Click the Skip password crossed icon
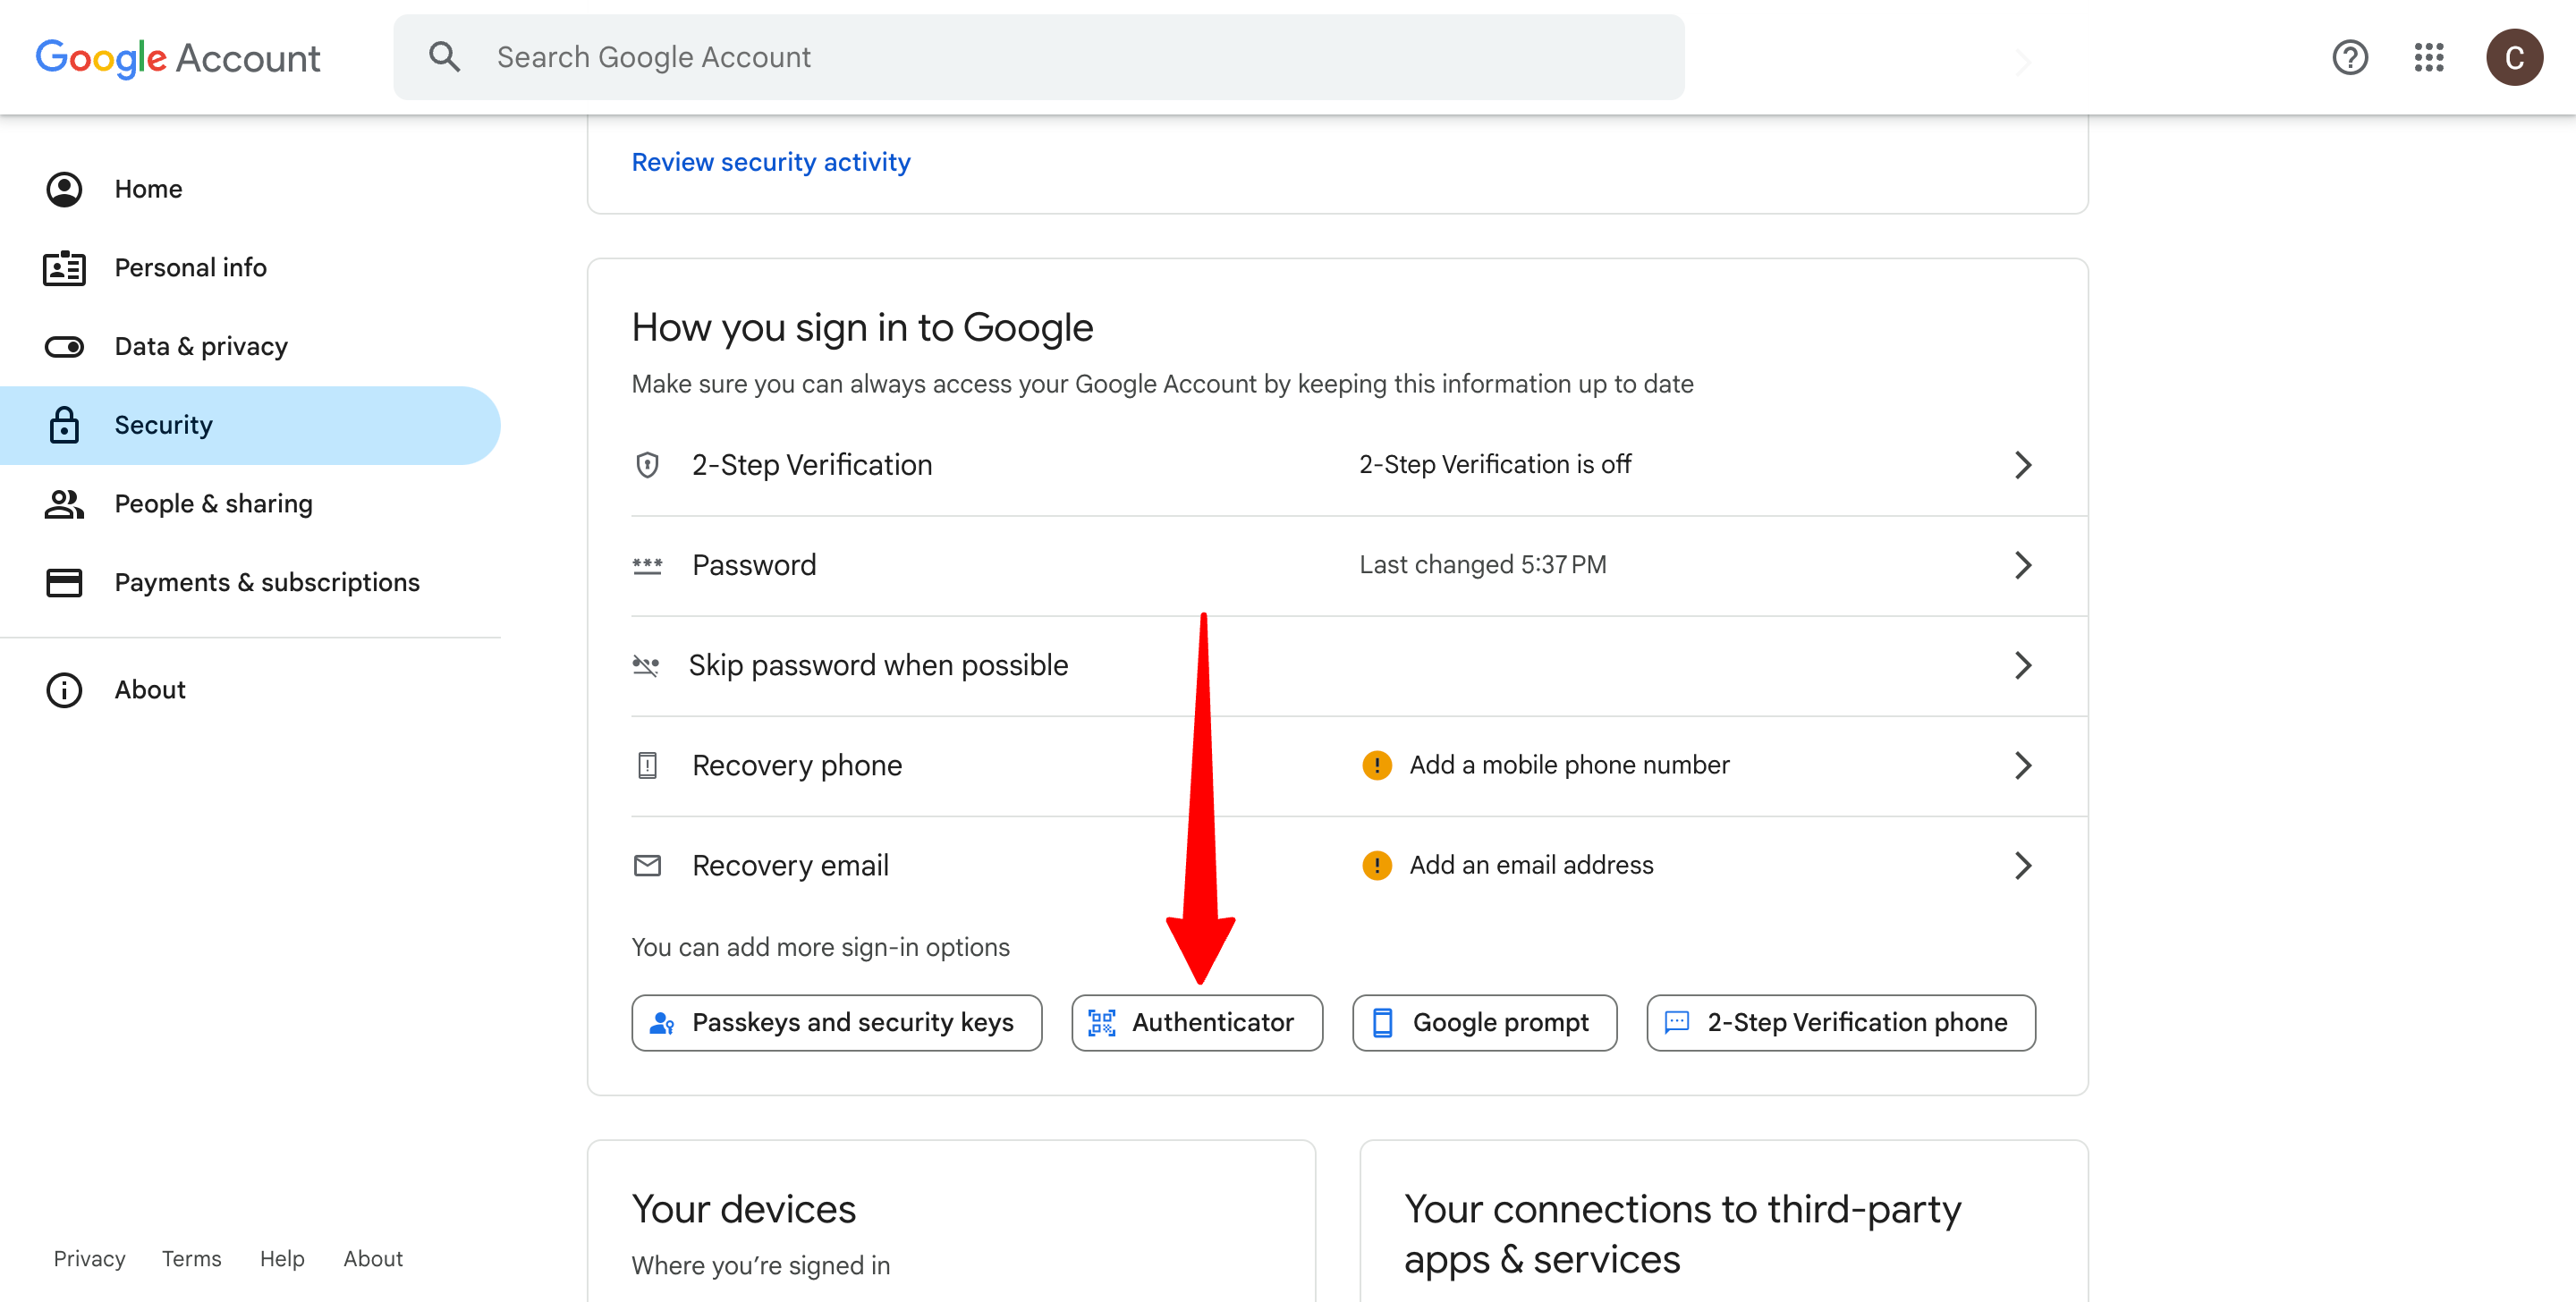2576x1302 pixels. click(x=646, y=665)
